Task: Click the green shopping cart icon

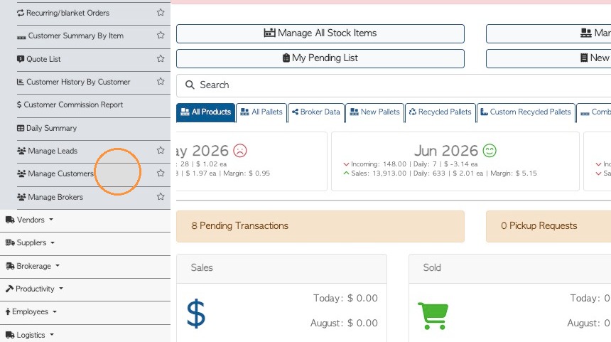Action: (433, 316)
